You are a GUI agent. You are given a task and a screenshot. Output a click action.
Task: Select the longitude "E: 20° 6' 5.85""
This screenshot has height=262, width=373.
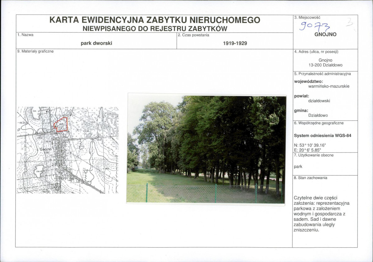pos(308,150)
